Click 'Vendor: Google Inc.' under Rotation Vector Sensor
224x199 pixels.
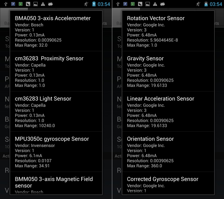click(146, 25)
